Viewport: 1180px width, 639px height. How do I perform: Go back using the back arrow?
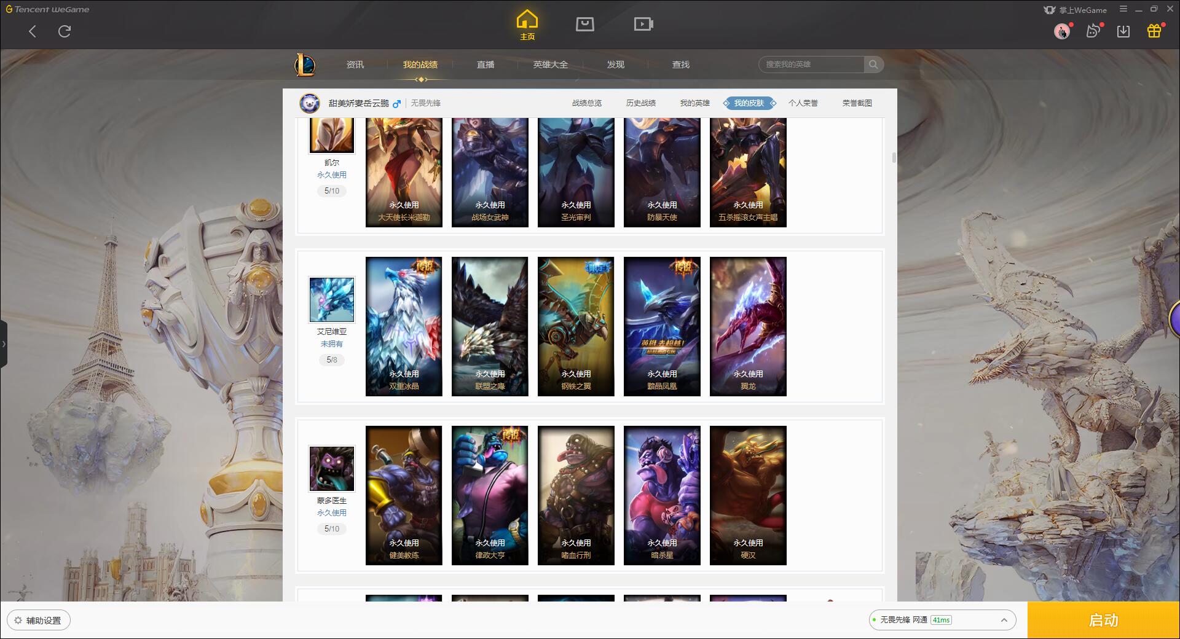[33, 31]
